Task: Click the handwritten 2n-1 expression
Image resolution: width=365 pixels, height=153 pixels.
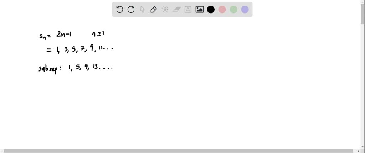Action: tap(64, 35)
